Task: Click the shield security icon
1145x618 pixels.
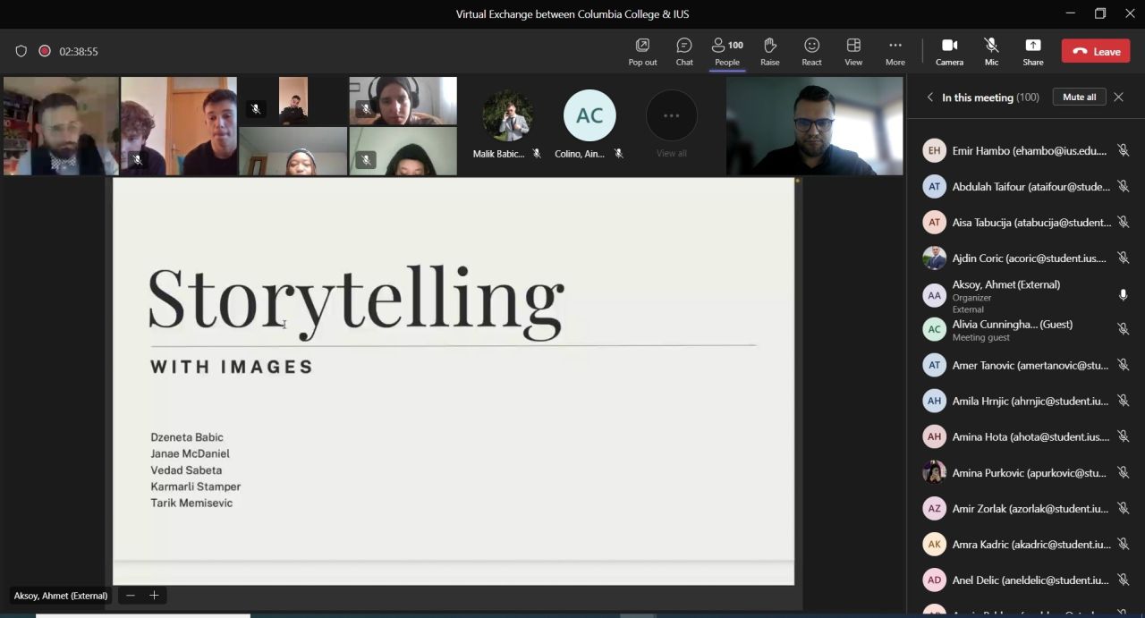Action: pyautogui.click(x=21, y=51)
